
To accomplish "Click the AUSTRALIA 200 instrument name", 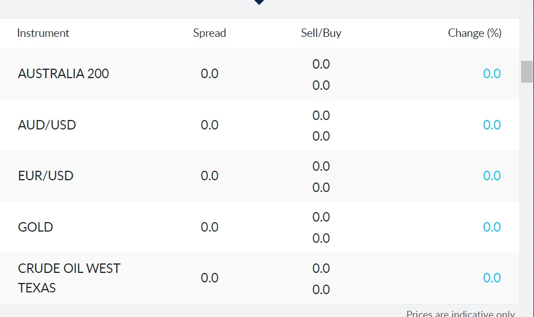I will pyautogui.click(x=63, y=74).
